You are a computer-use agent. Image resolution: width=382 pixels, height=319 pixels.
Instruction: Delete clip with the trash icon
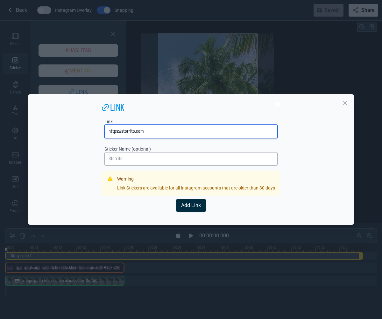tap(23, 236)
